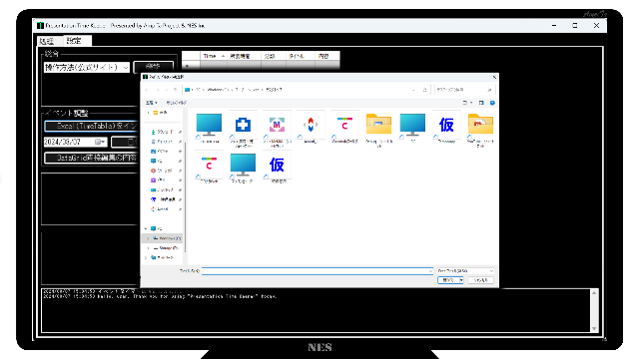Select the top-row monitor shortcut at far left
The height and width of the screenshot is (359, 639).
pyautogui.click(x=209, y=127)
